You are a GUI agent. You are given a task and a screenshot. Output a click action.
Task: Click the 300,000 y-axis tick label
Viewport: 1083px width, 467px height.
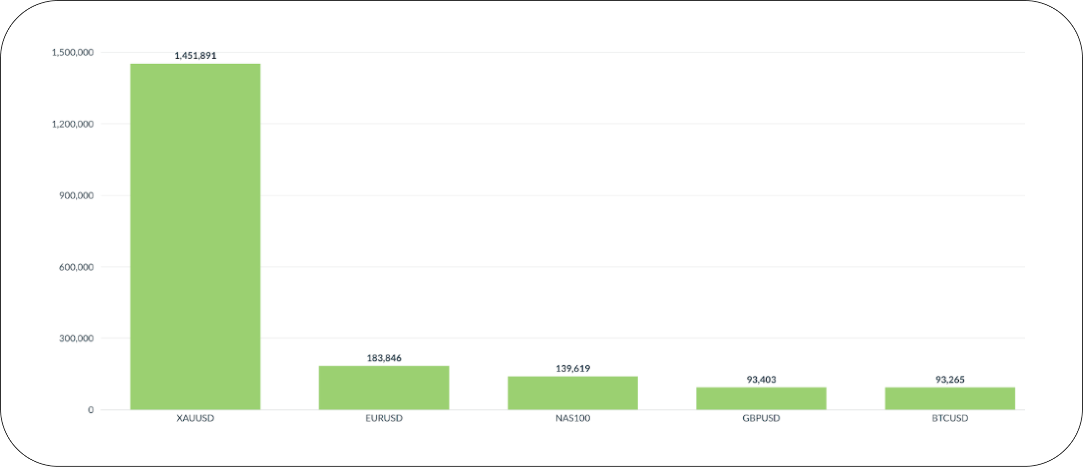click(76, 338)
